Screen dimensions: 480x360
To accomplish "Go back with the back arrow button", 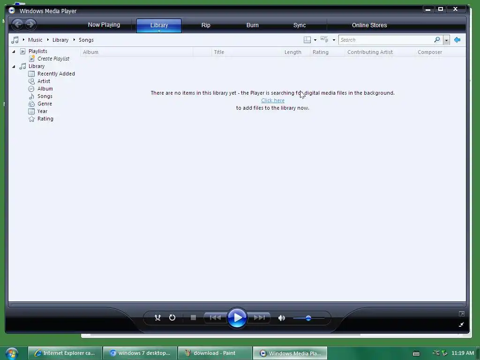I will click(18, 24).
